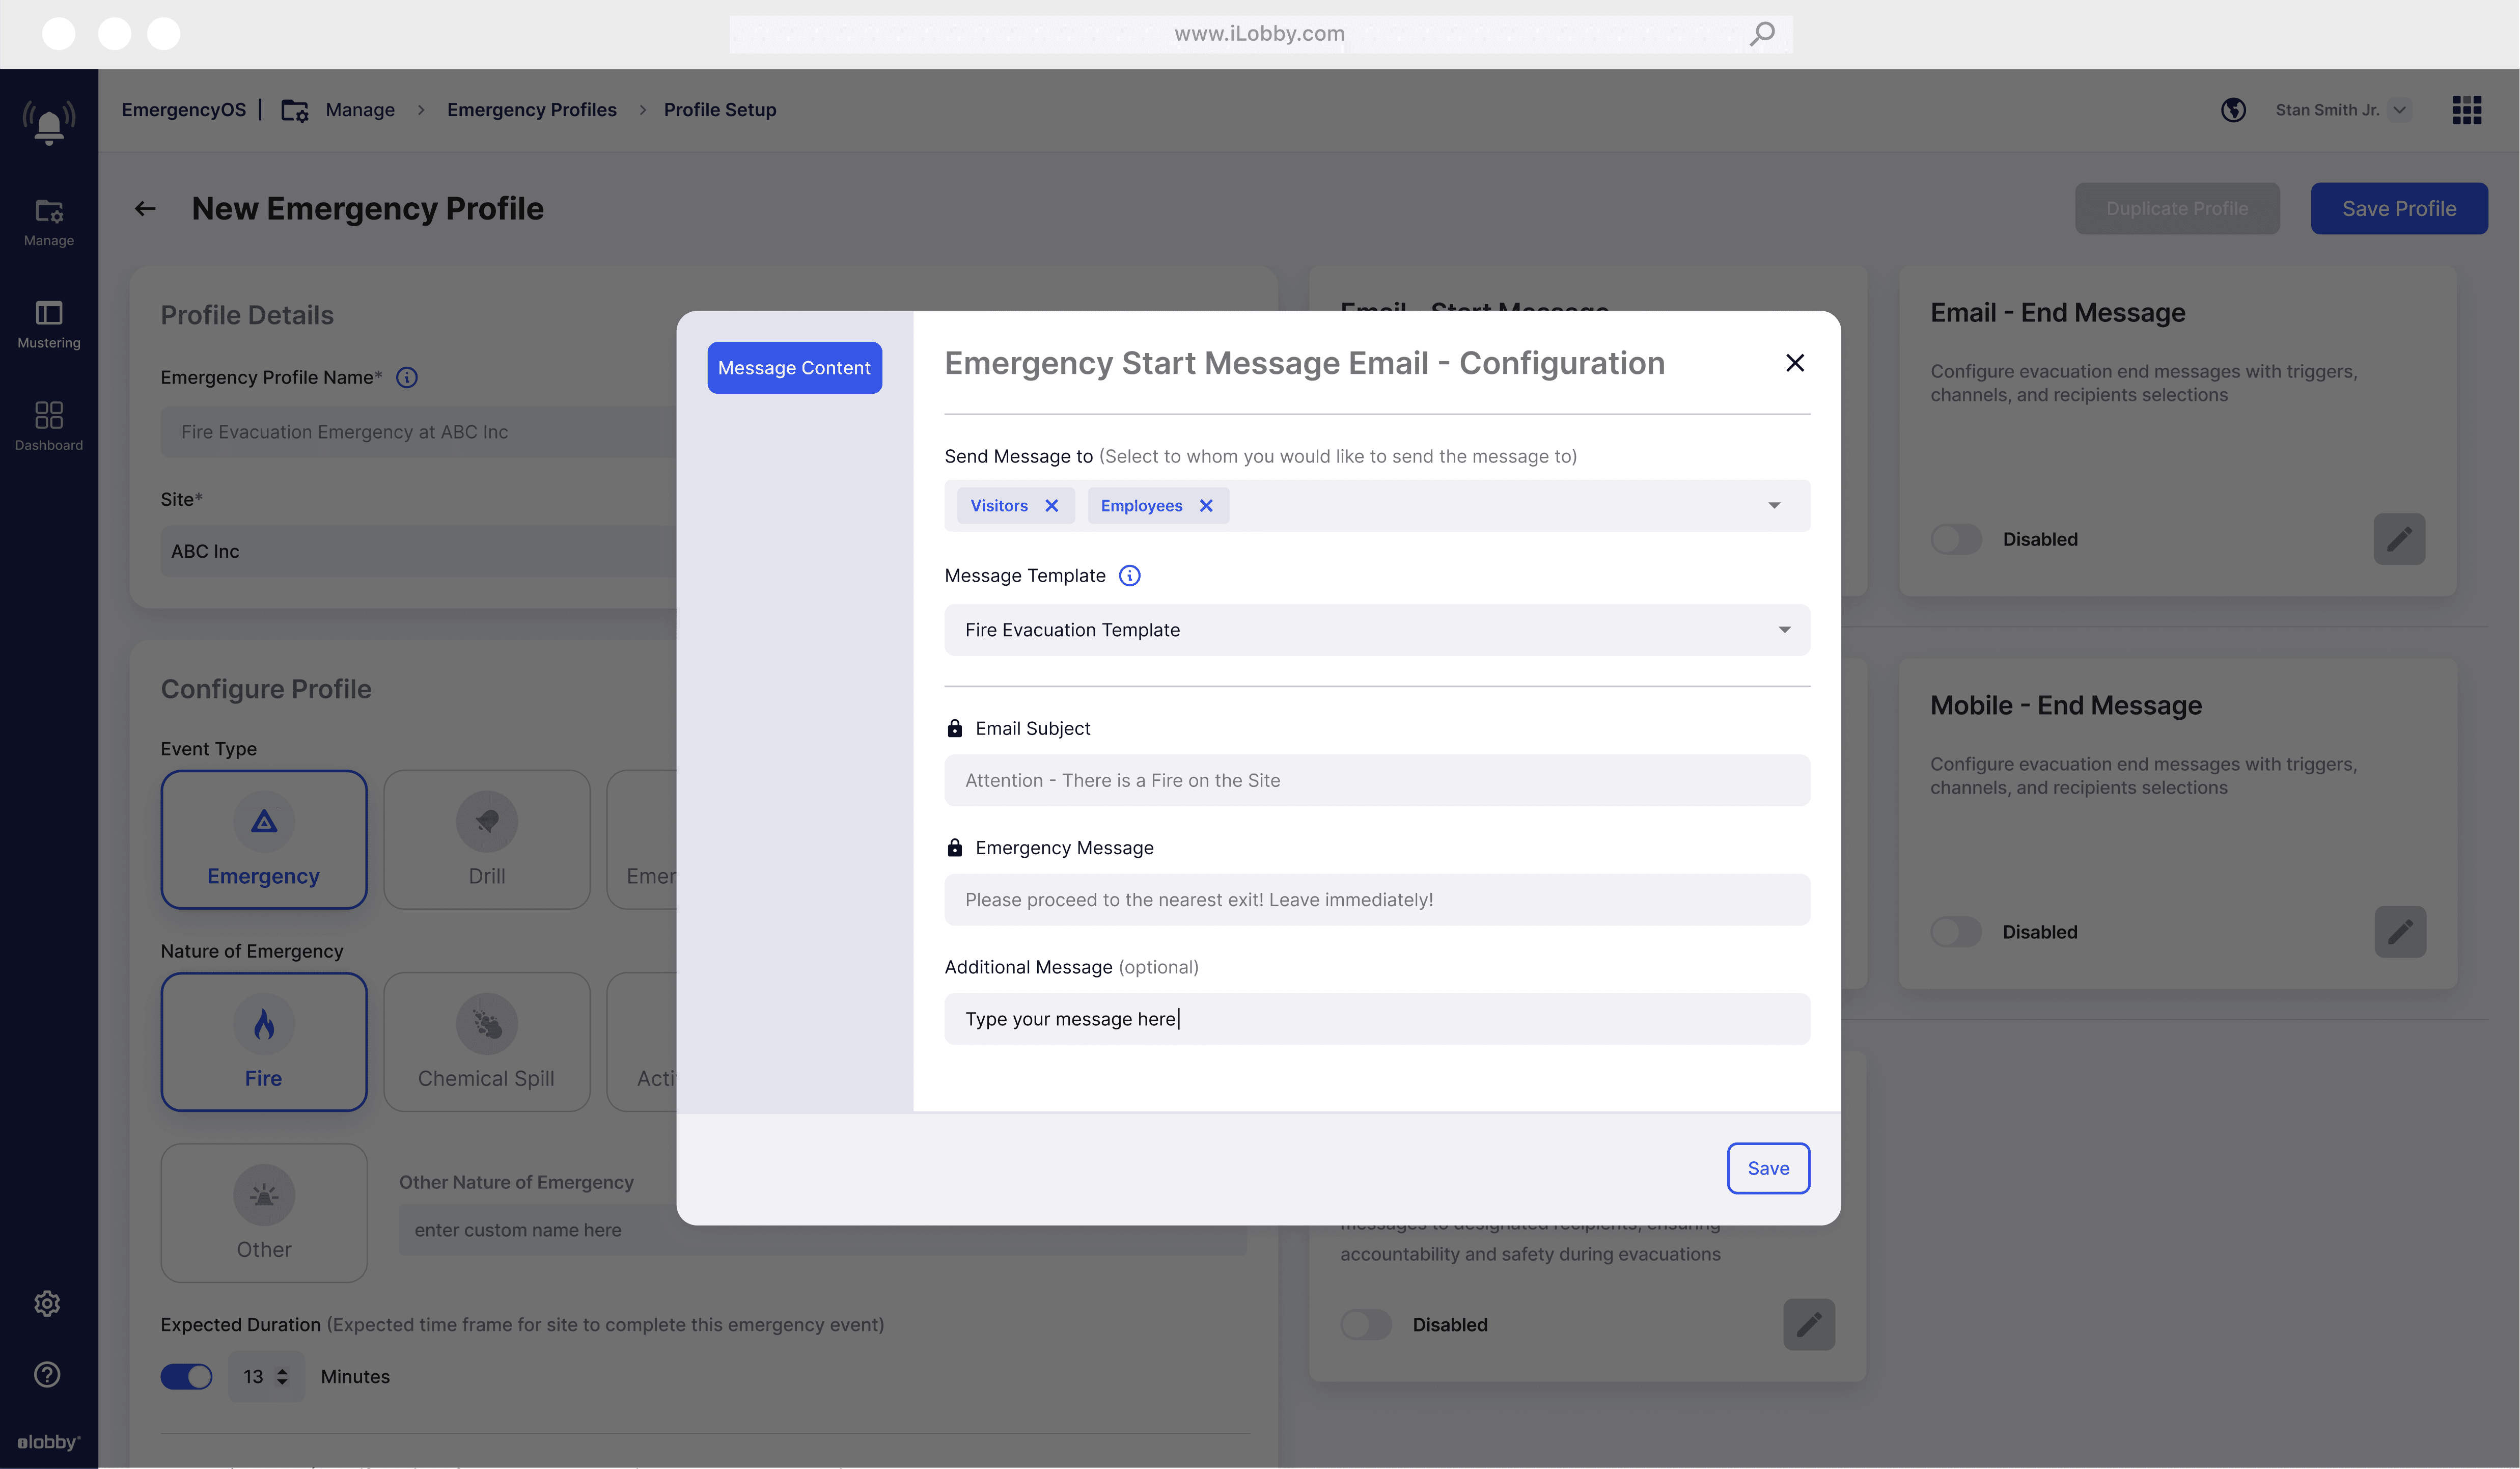
Task: Remove the Visitors recipient tag
Action: pyautogui.click(x=1051, y=506)
